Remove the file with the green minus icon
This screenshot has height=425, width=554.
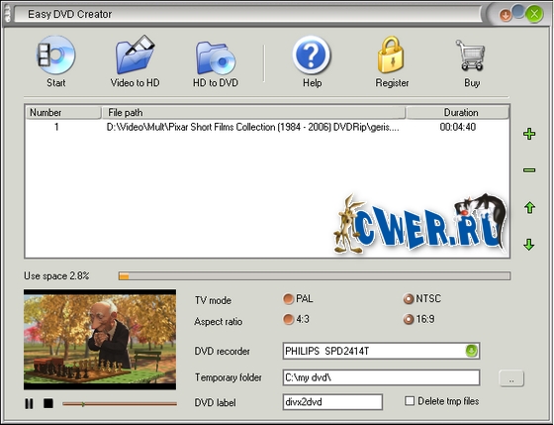pyautogui.click(x=529, y=170)
